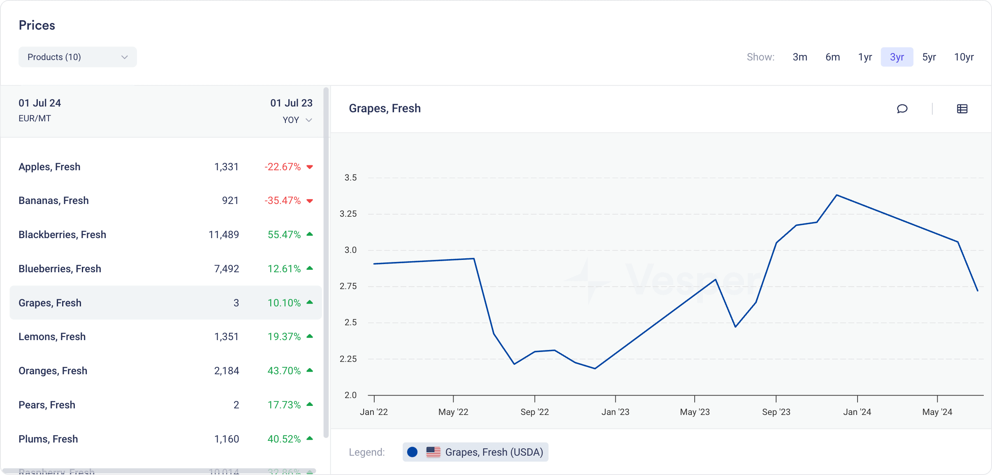Click the 43.70% change for Oranges
The height and width of the screenshot is (475, 992).
click(x=284, y=371)
